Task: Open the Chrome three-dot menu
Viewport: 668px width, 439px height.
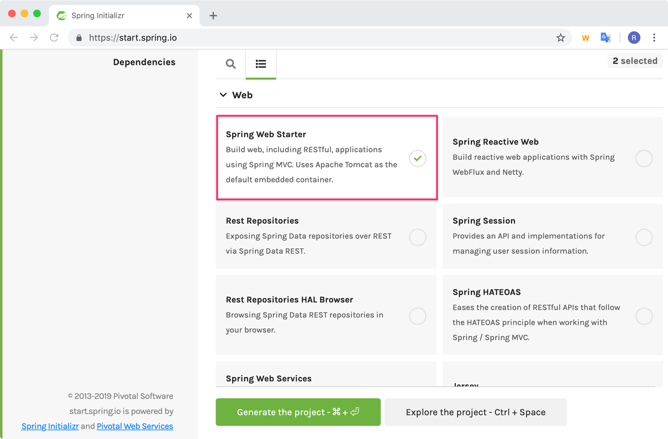Action: point(654,38)
